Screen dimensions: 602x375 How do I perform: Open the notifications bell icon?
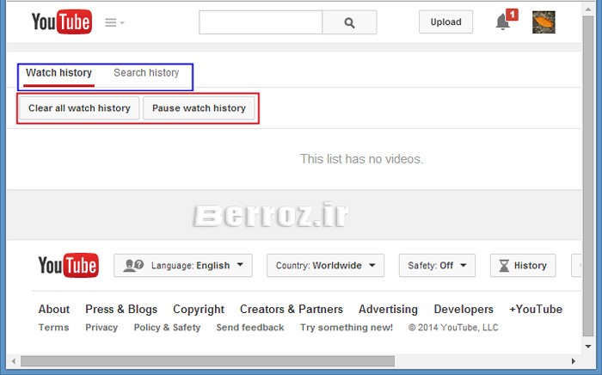pyautogui.click(x=502, y=22)
